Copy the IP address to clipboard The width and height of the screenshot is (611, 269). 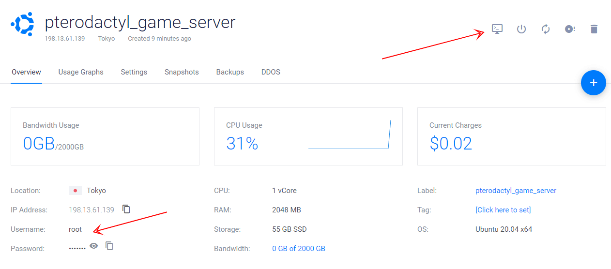126,209
